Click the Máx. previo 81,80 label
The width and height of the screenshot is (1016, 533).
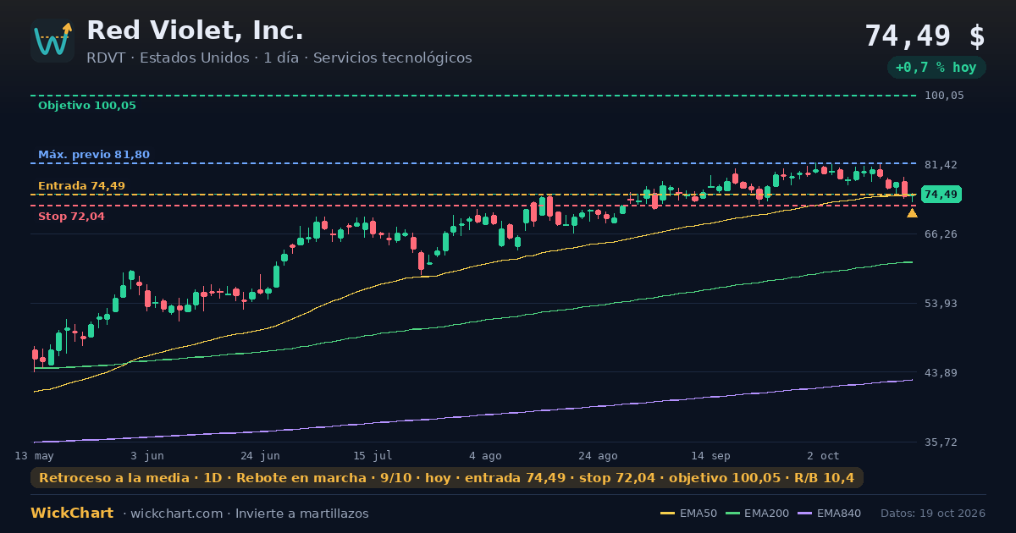(x=94, y=155)
